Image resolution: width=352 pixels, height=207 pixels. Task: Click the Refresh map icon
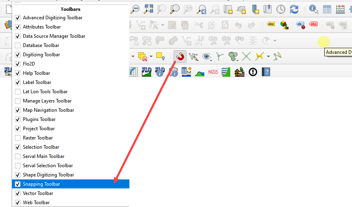tap(294, 9)
